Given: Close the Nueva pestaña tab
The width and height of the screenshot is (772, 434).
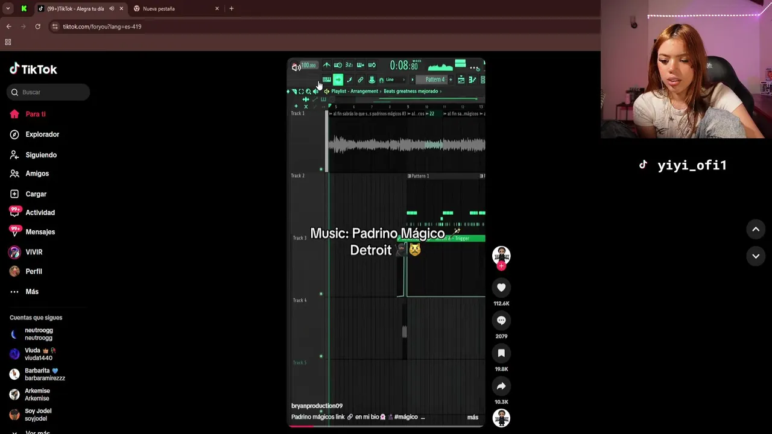Looking at the screenshot, I should (x=217, y=8).
